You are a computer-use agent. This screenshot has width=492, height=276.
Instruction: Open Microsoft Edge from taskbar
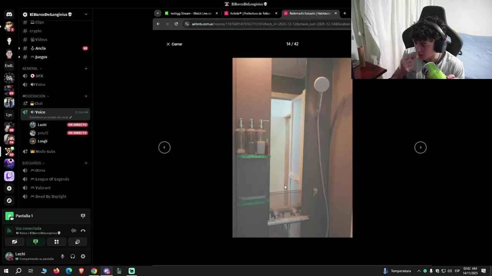(x=69, y=271)
